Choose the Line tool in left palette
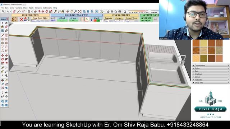Viewport: 230px width, 129px height. (x=3, y=35)
